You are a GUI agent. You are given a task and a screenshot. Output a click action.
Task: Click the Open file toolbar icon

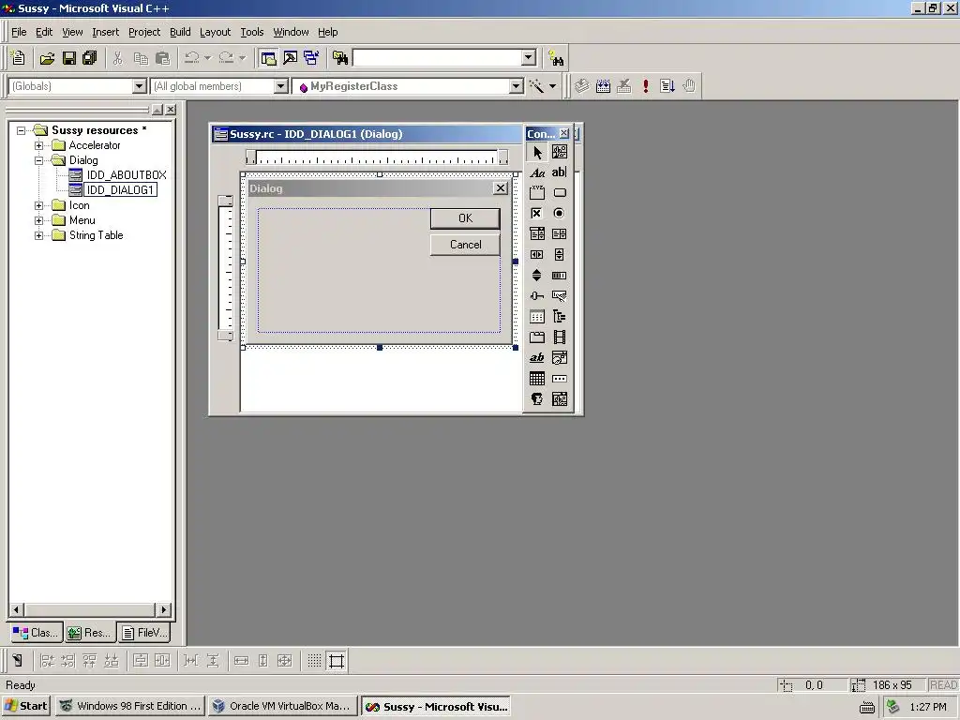(x=47, y=58)
